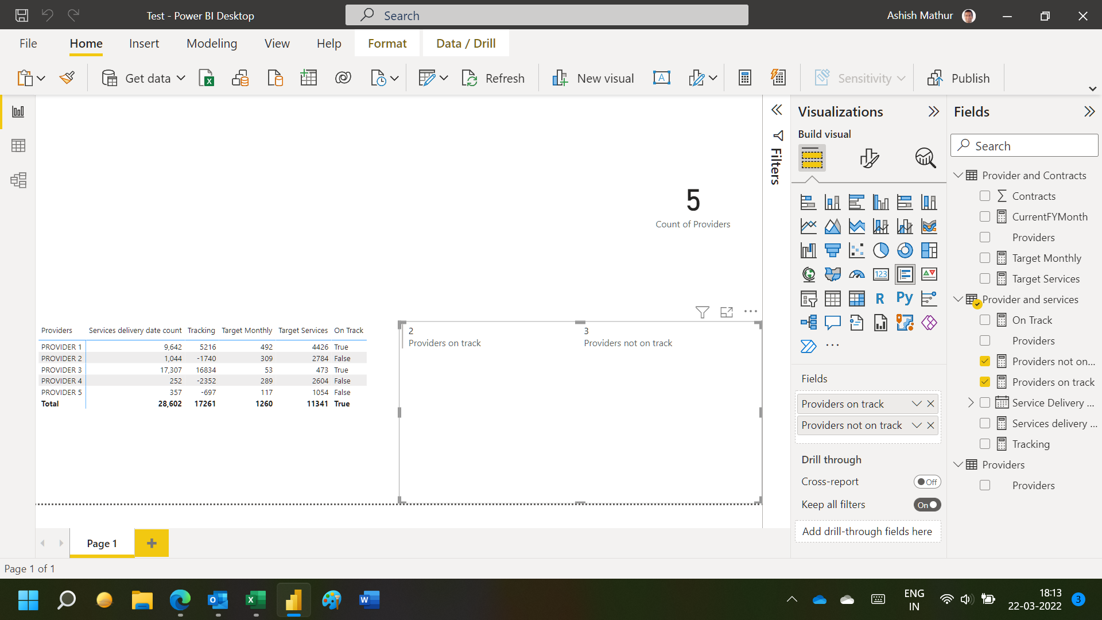
Task: Collapse the Provider and services table
Action: tap(958, 299)
